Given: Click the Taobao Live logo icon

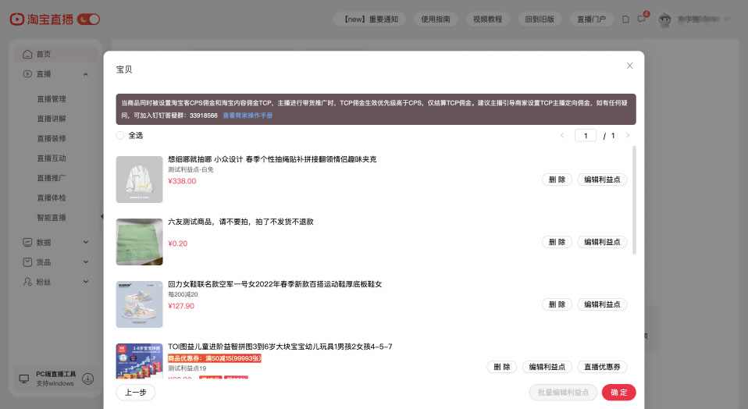Looking at the screenshot, I should (16, 19).
